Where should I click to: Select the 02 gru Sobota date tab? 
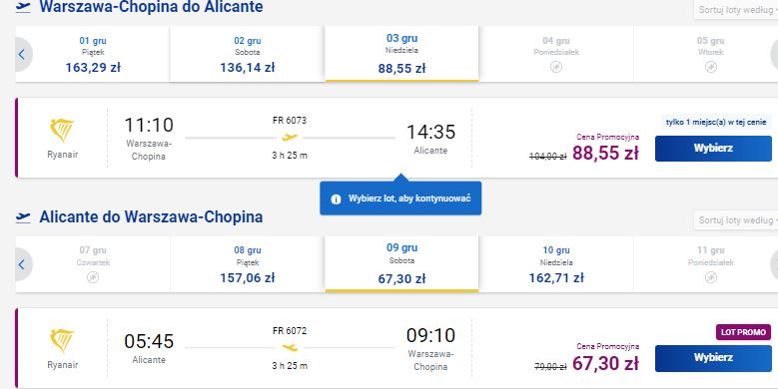[247, 54]
